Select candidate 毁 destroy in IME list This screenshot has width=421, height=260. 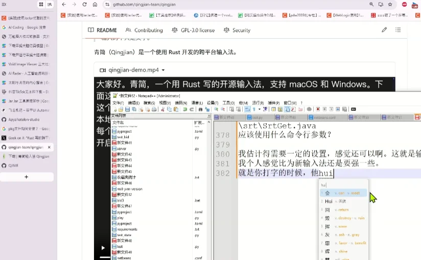343,218
